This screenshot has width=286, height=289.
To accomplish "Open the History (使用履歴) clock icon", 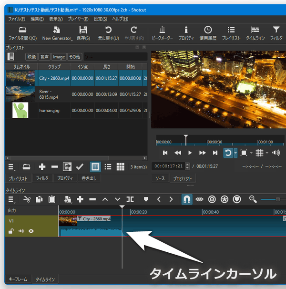I will 208,33.
